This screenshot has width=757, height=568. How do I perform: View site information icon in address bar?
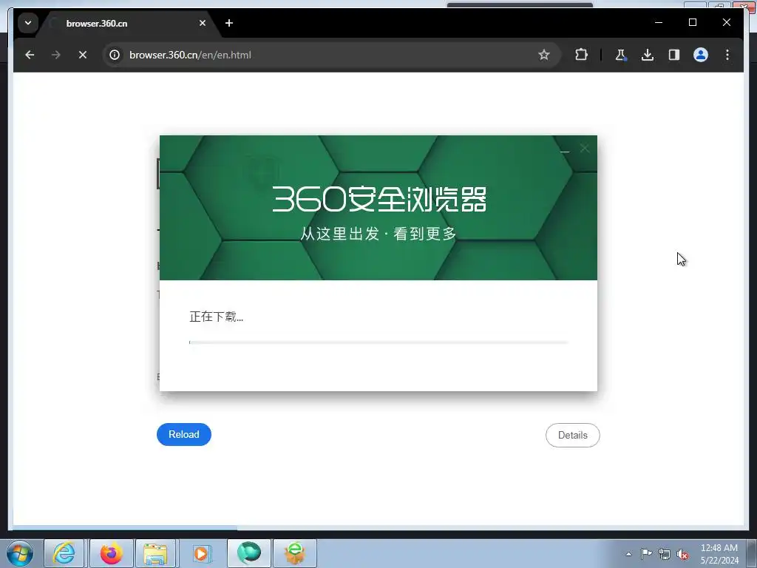115,55
